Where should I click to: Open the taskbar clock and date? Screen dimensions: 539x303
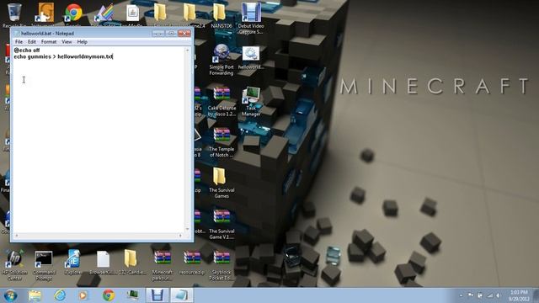[519, 295]
